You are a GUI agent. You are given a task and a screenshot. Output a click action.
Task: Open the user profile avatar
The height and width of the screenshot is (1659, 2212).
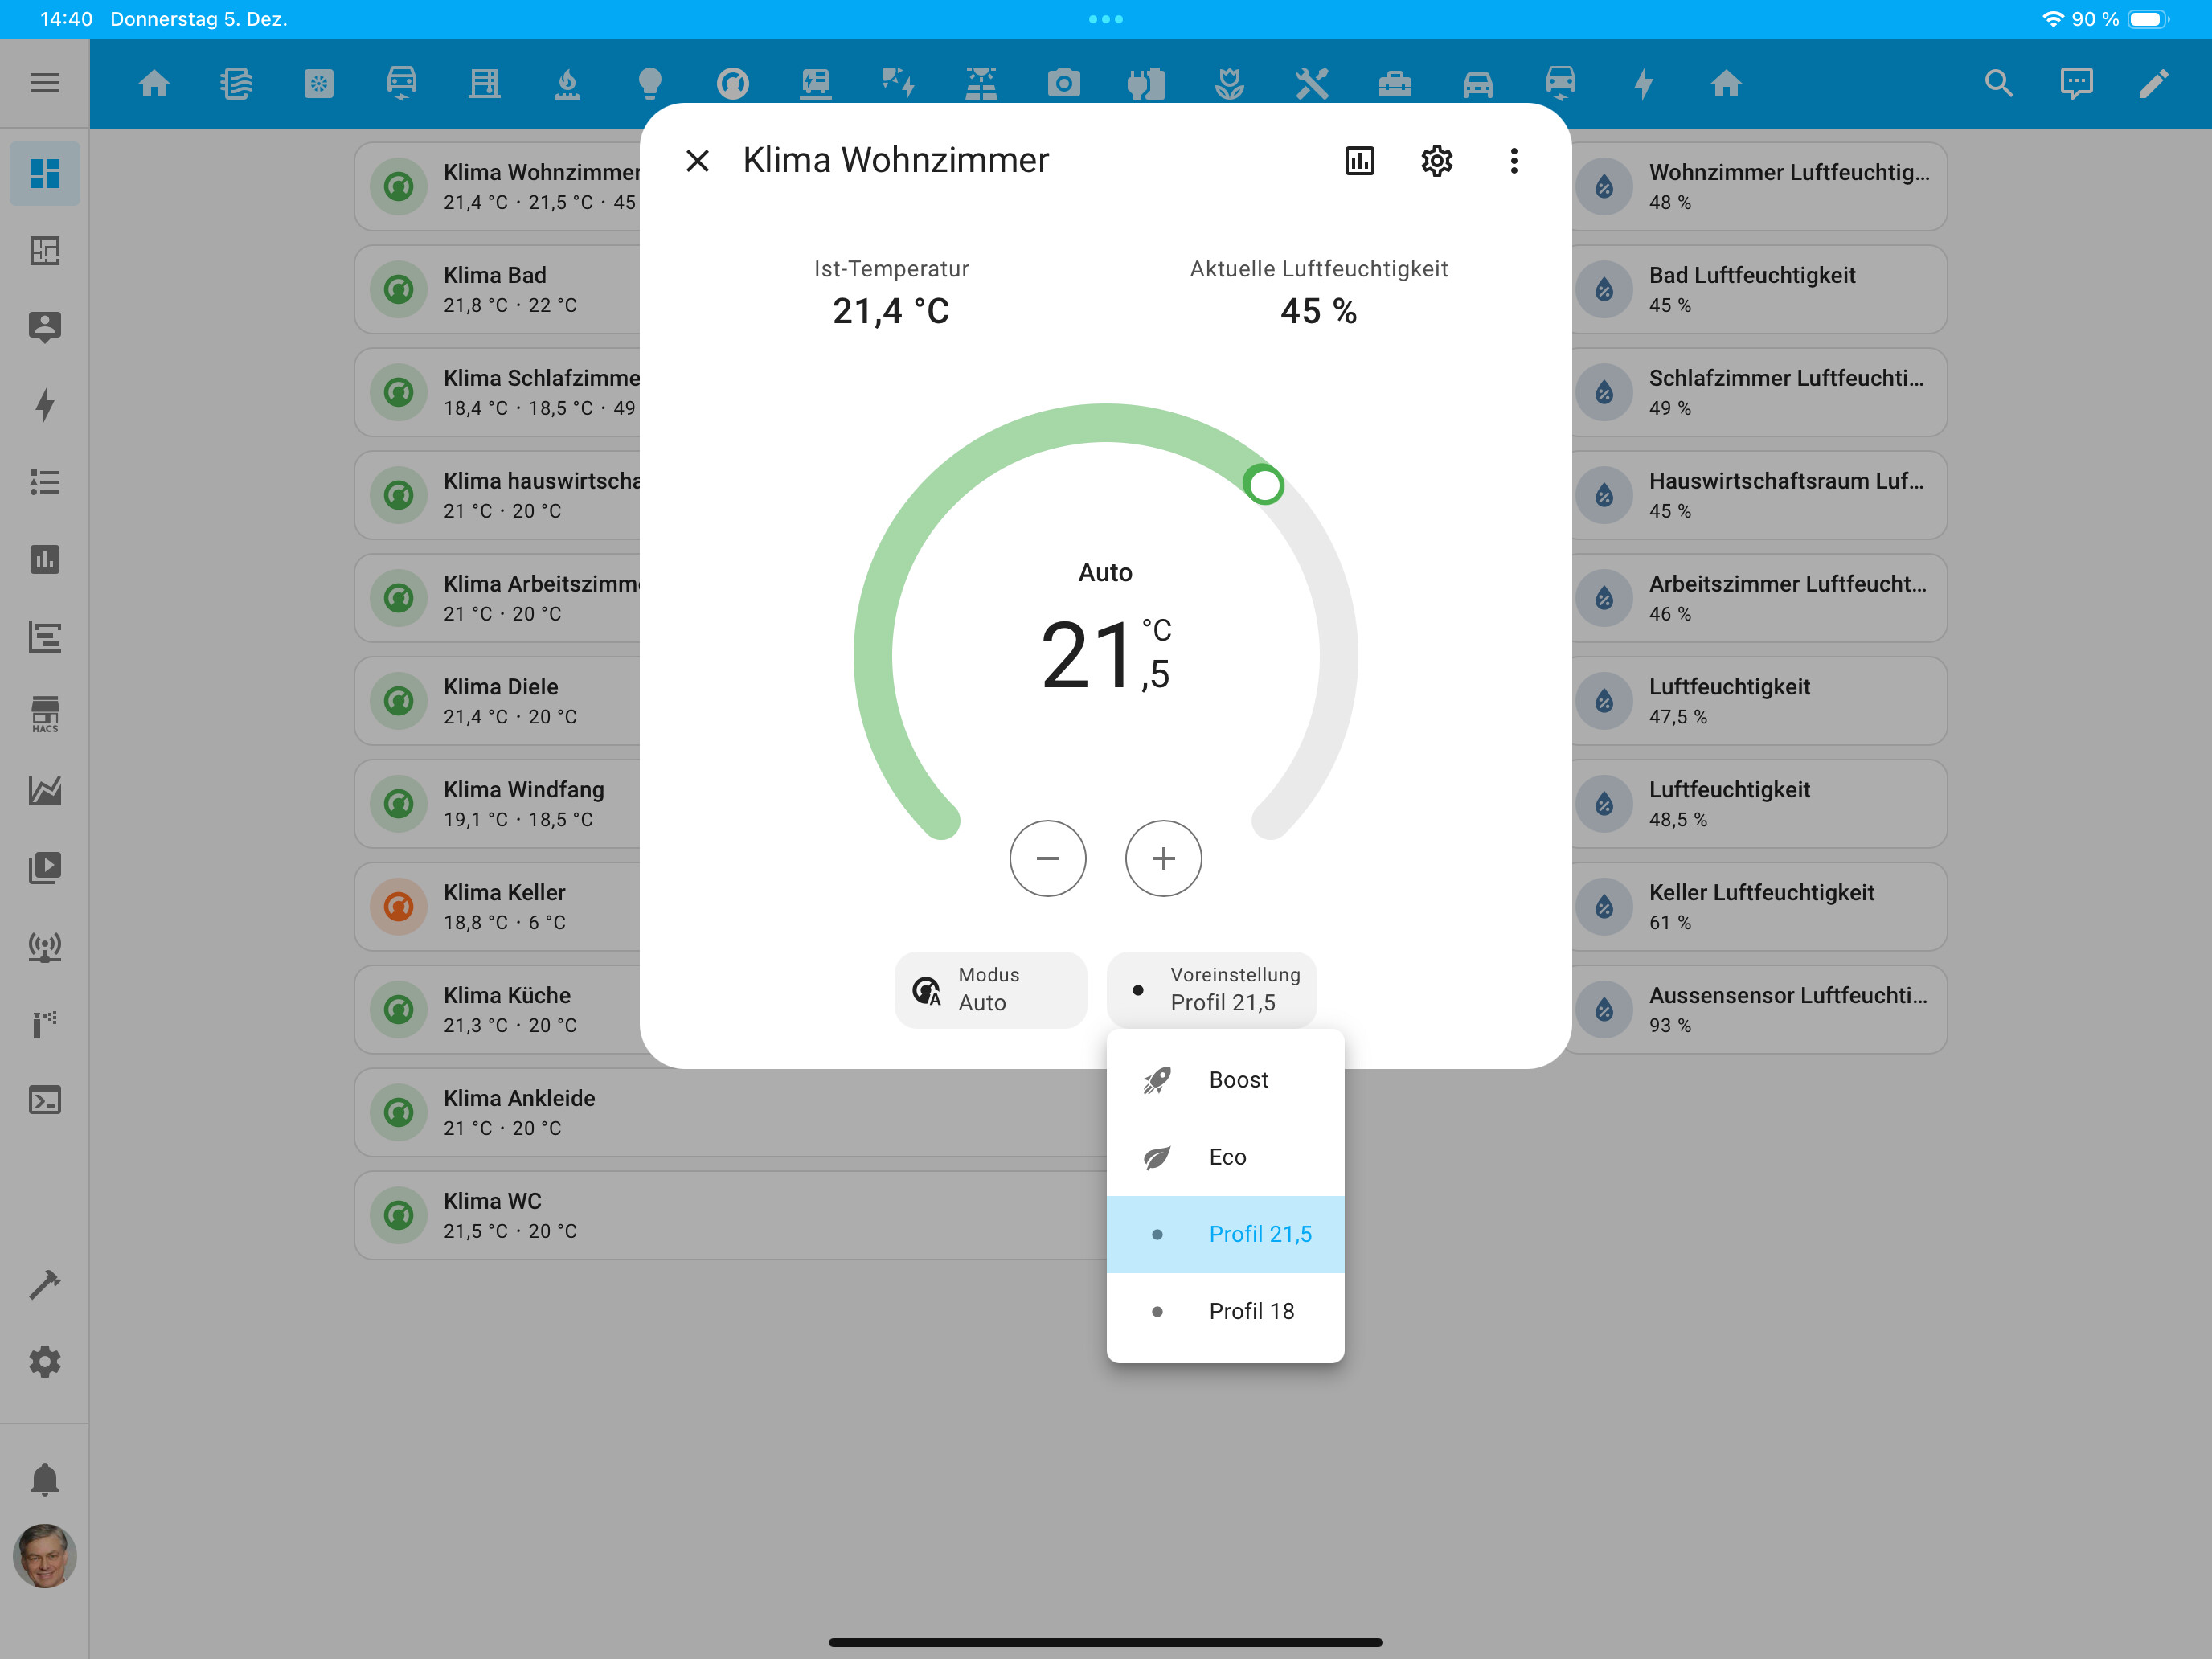coord(44,1556)
